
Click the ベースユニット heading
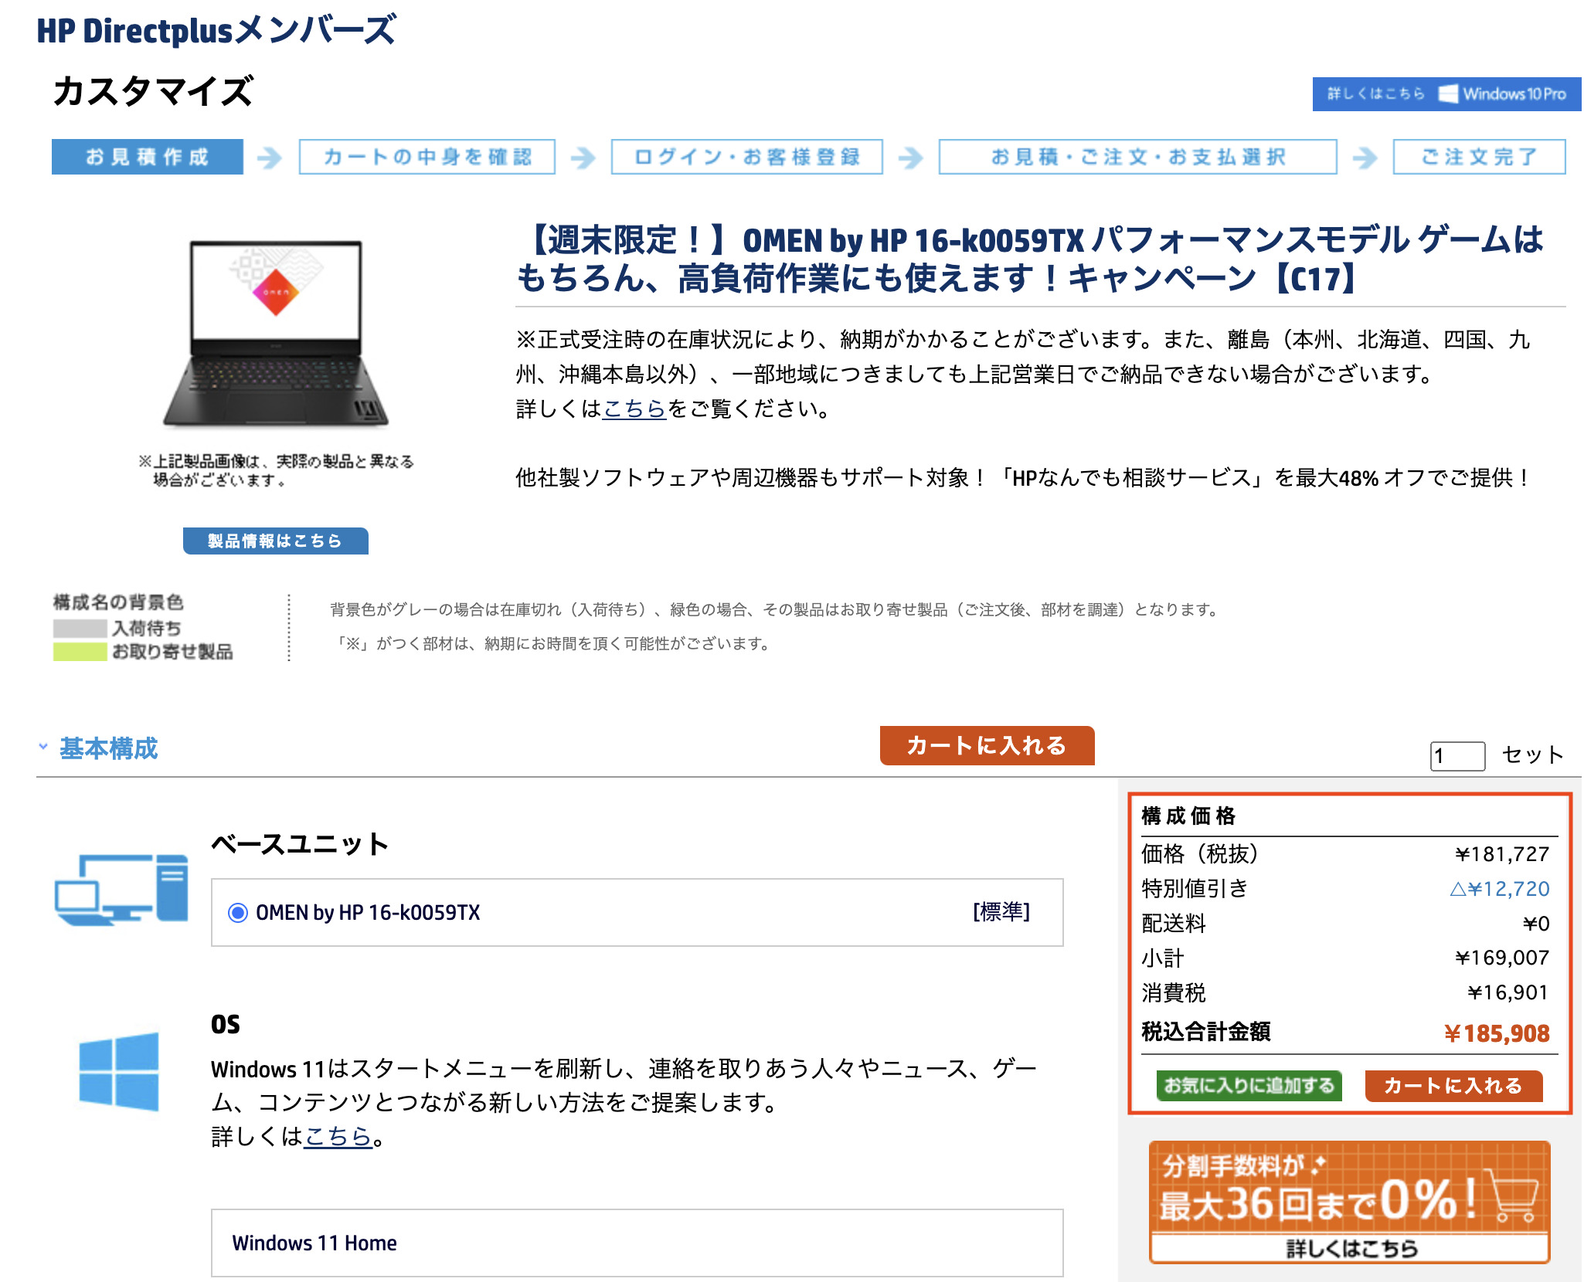300,844
